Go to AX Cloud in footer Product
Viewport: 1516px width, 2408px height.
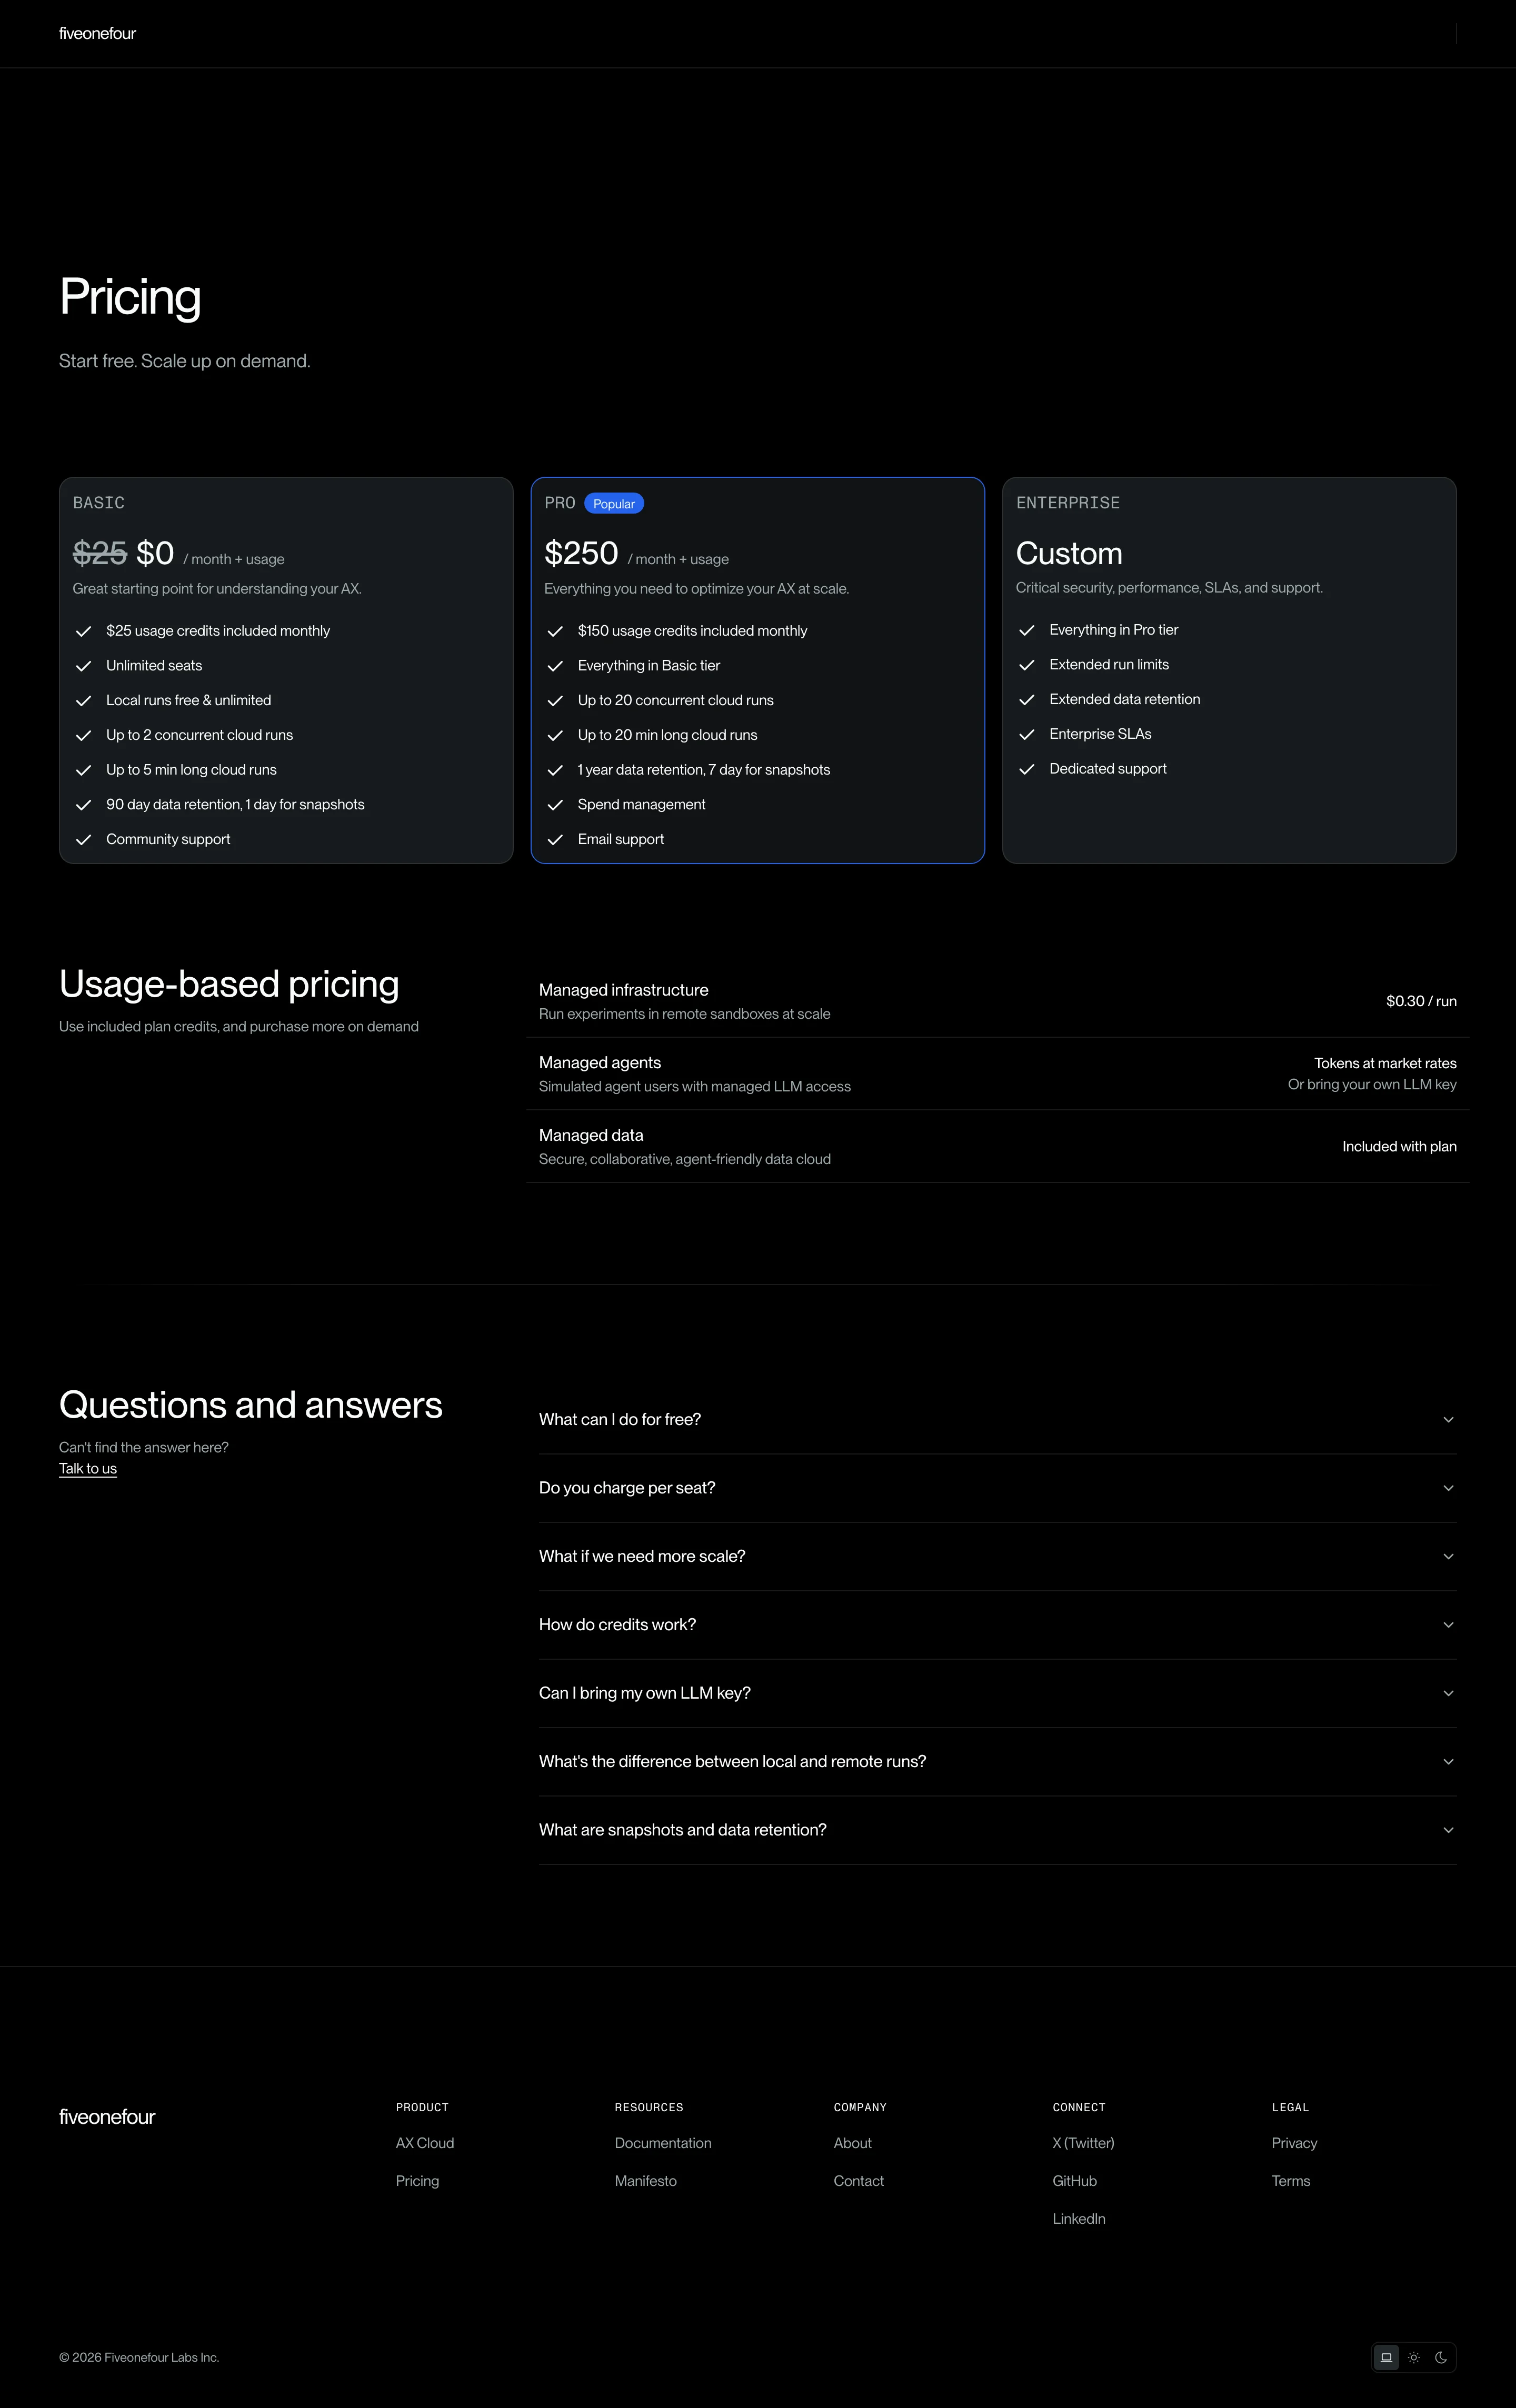(425, 2143)
